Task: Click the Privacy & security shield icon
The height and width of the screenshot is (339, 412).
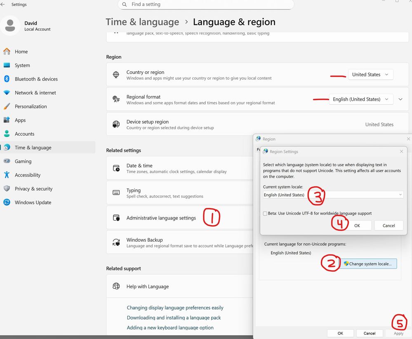Action: coord(7,188)
